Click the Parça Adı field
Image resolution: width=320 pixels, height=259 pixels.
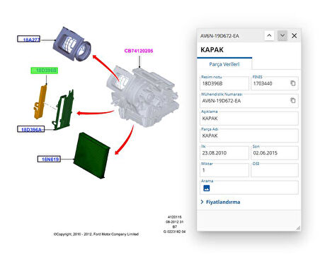coord(249,135)
